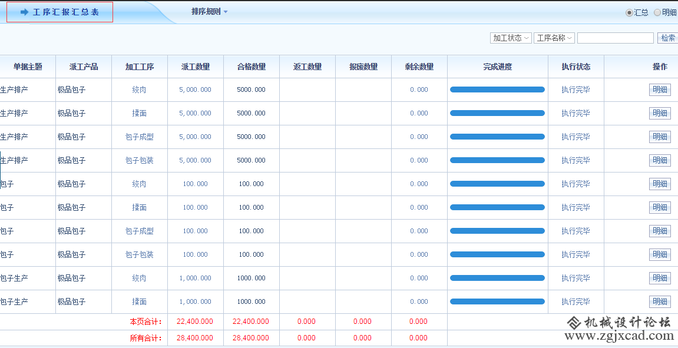Click 生产排产 subject in 包子成型 row
This screenshot has height=348, width=678.
coord(14,137)
